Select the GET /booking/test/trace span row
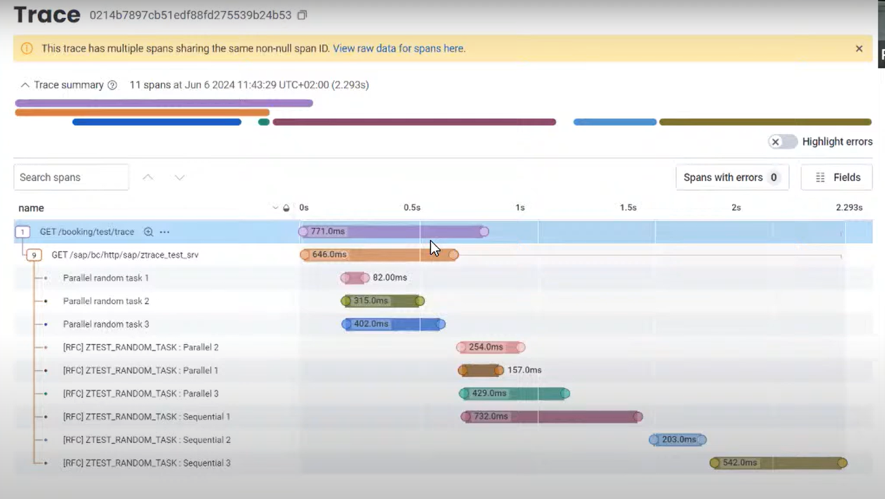The image size is (885, 499). (443, 232)
